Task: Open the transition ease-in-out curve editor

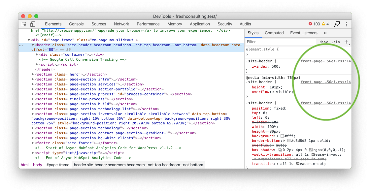Action: [298, 164]
